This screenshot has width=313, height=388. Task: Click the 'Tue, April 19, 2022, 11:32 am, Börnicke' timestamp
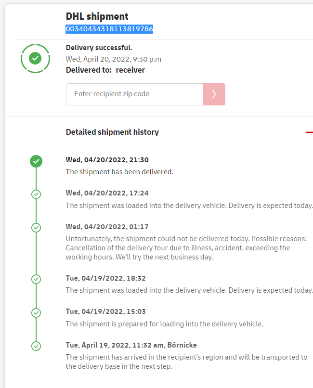(131, 345)
